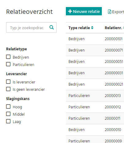Screen dimensions: 124x143
Task: Click the Nieuwe relatie button
Action: pyautogui.click(x=84, y=11)
